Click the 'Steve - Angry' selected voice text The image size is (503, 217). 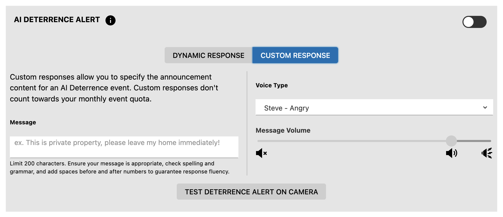pyautogui.click(x=286, y=108)
